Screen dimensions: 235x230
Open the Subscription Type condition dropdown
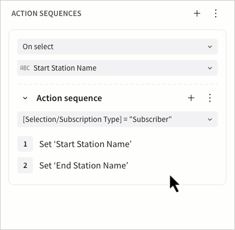tap(117, 119)
